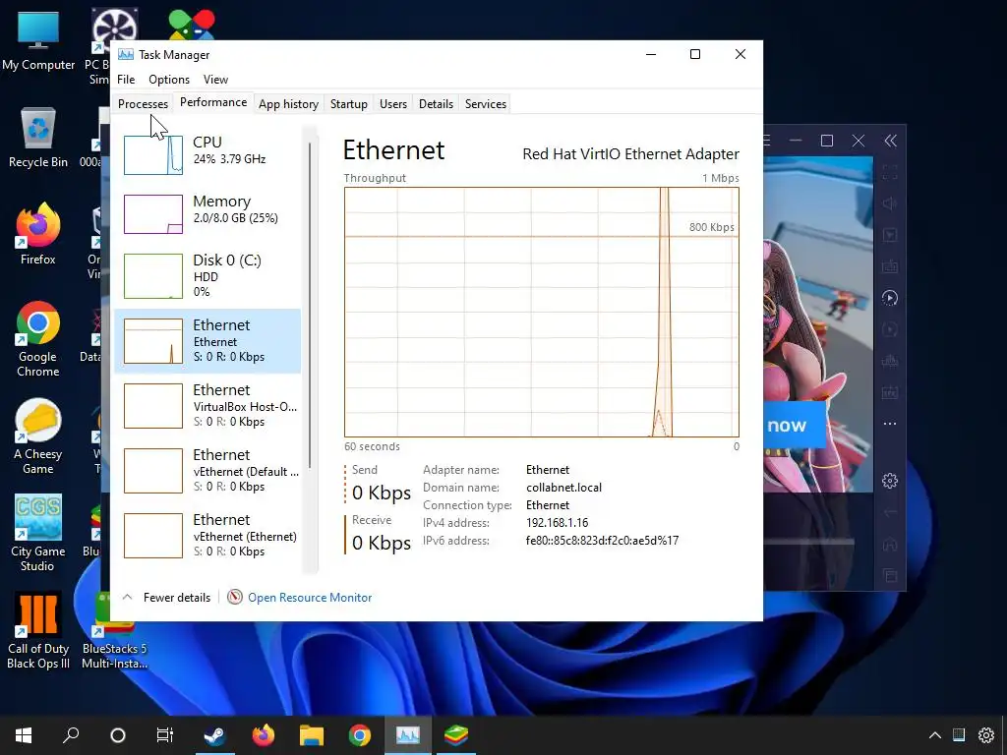Launch Call of Duty Black Ops III
Screen dimensions: 1007x755
point(38,630)
